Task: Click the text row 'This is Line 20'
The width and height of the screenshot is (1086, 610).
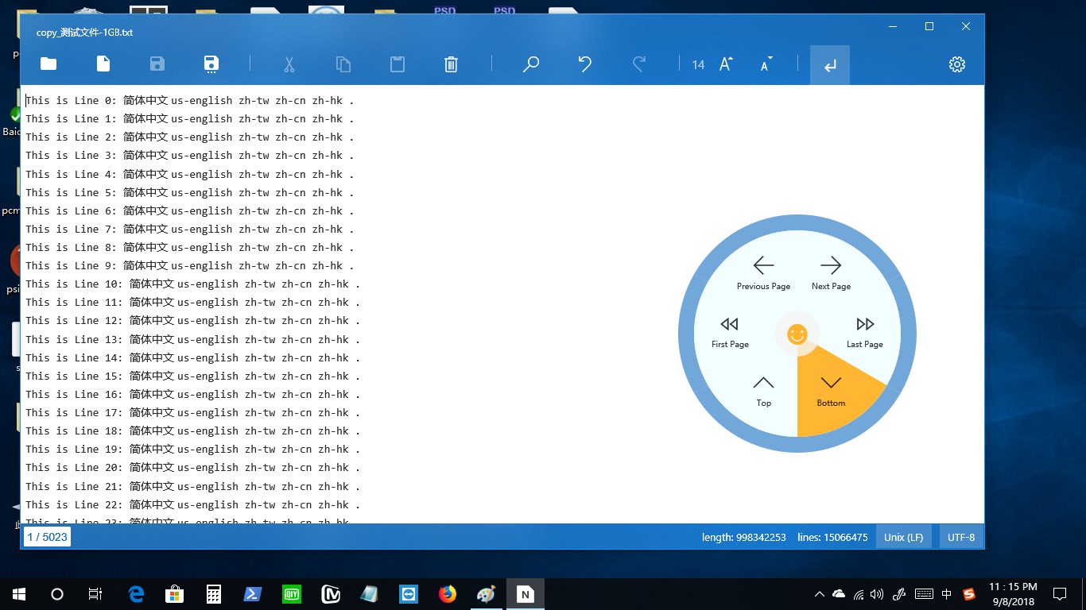Action: coord(193,468)
